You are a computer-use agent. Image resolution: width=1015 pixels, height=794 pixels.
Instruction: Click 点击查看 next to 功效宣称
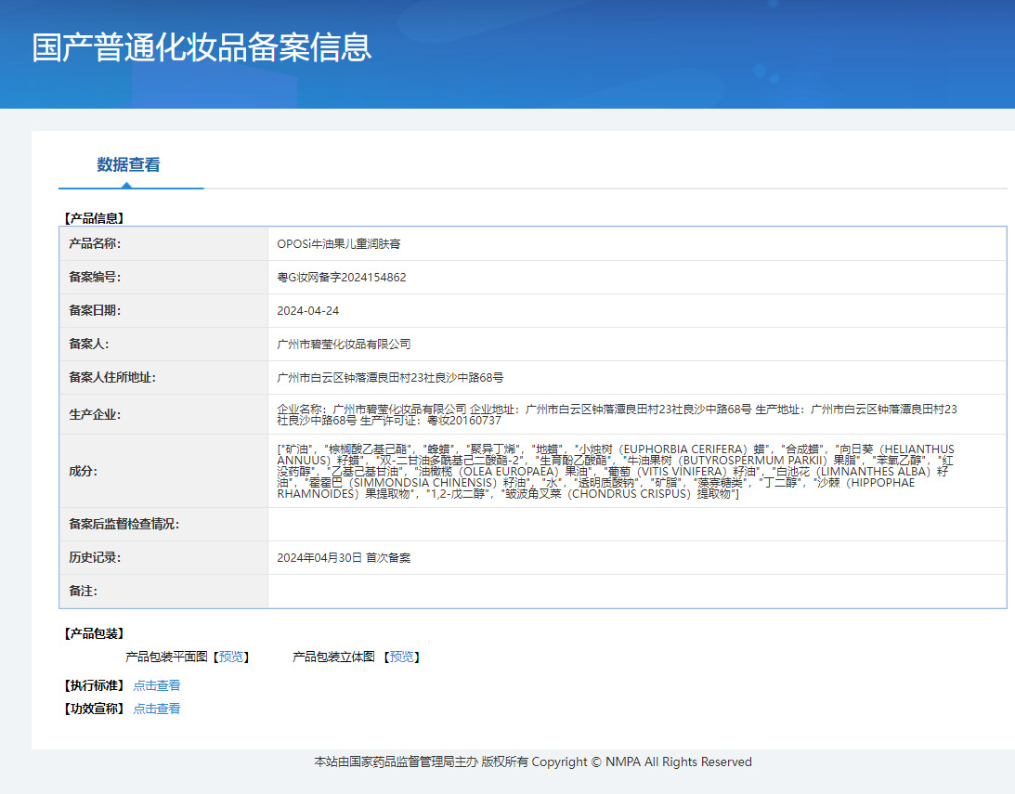[157, 709]
